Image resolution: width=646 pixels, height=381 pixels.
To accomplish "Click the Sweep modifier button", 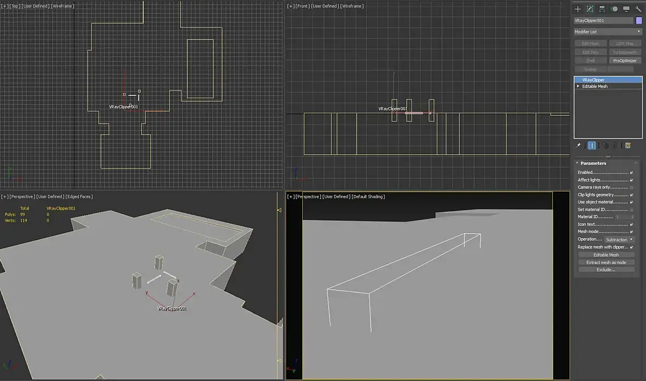I will pos(590,69).
